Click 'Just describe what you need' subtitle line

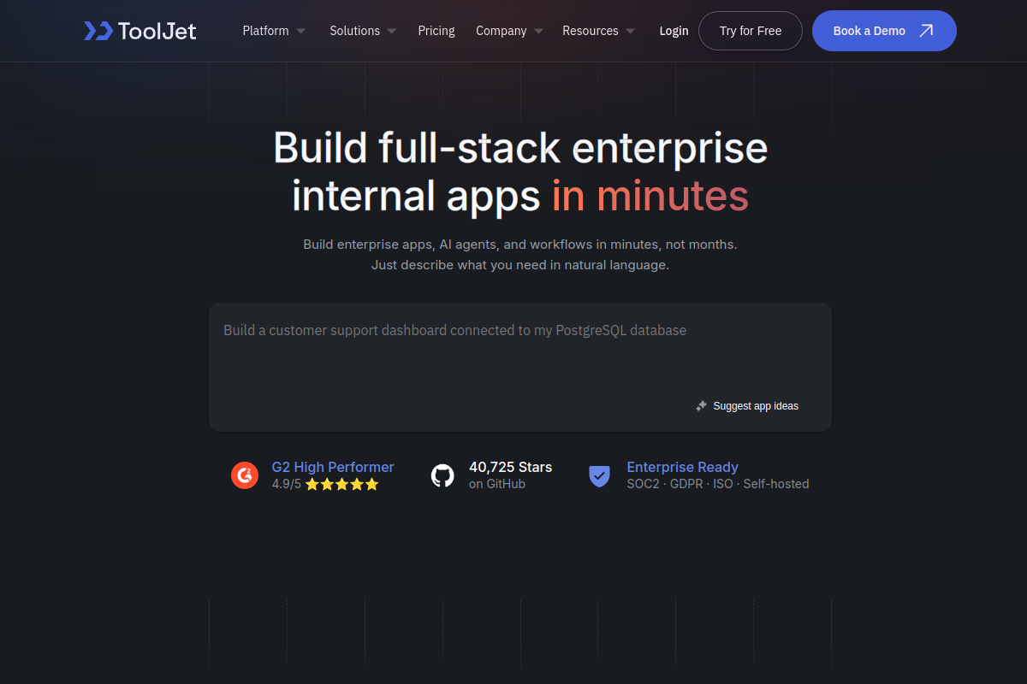click(520, 265)
